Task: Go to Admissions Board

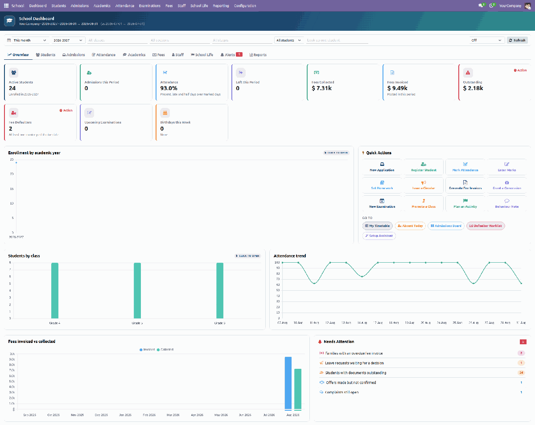Action: click(446, 226)
